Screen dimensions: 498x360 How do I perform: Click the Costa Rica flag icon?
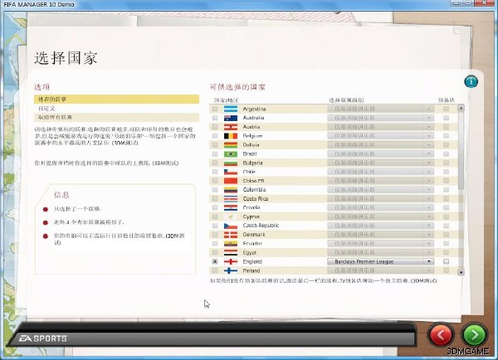tap(231, 199)
